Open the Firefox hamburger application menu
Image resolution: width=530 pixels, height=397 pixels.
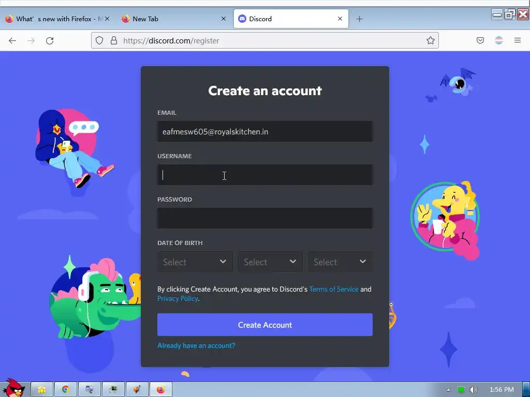pos(518,40)
